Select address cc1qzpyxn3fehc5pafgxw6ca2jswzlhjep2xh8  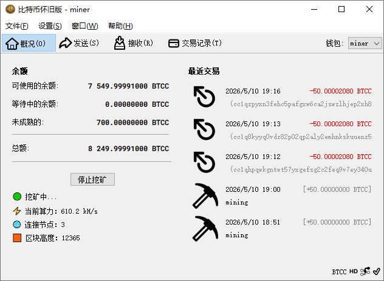tap(301, 104)
